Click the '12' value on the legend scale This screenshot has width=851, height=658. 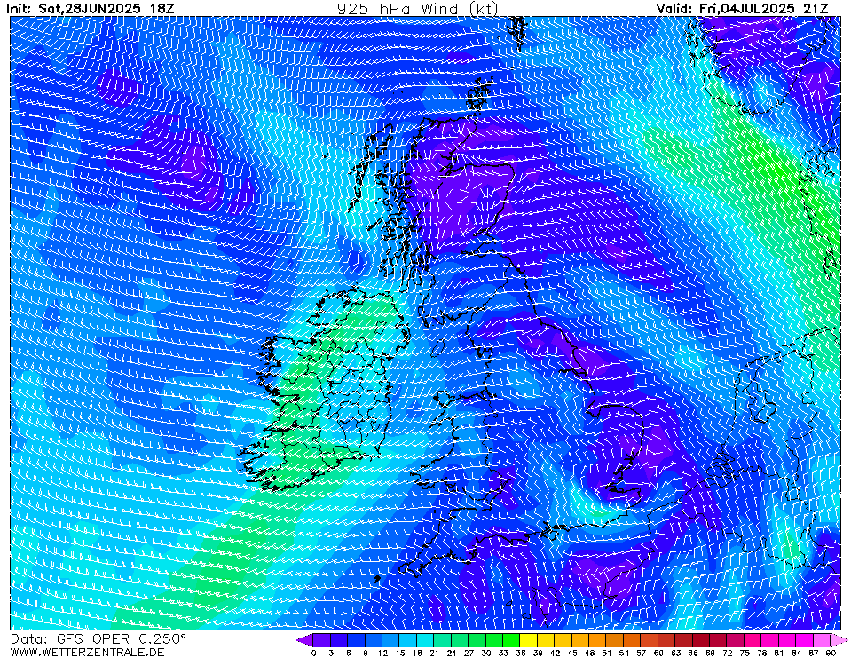click(382, 653)
